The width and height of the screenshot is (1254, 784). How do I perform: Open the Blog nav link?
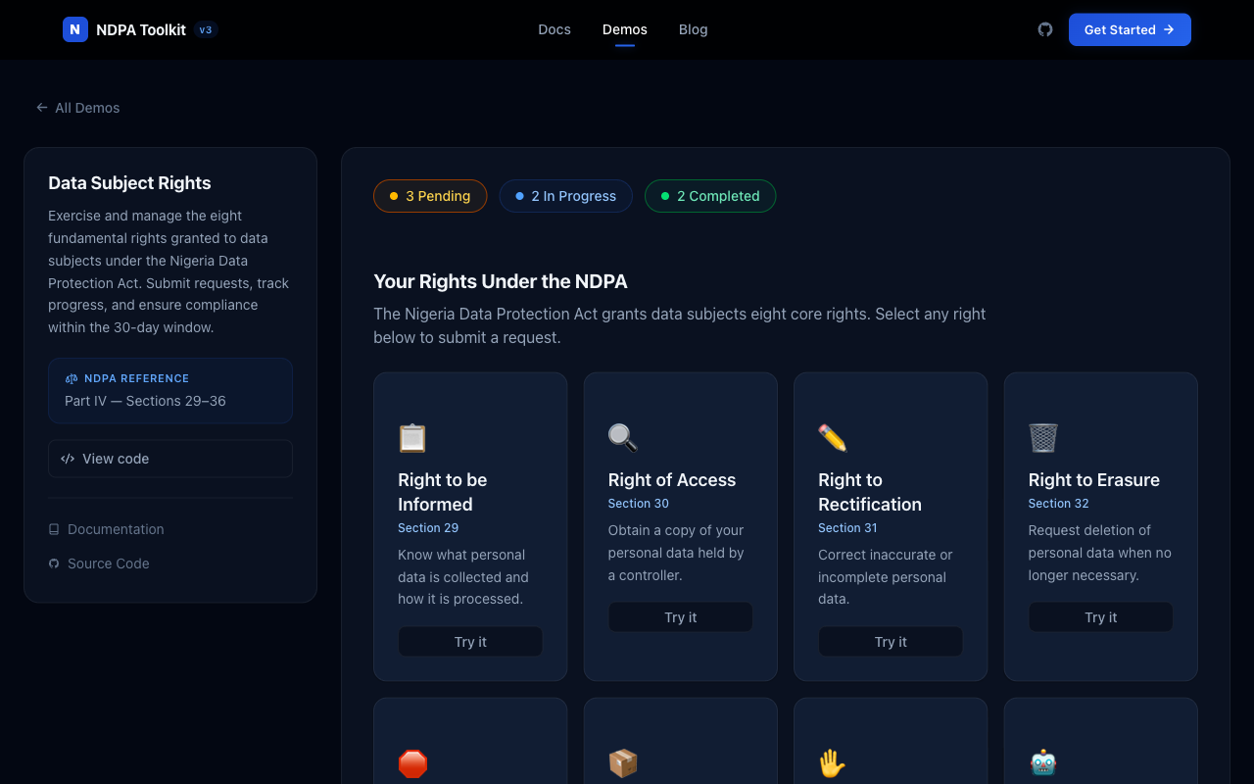pyautogui.click(x=694, y=29)
